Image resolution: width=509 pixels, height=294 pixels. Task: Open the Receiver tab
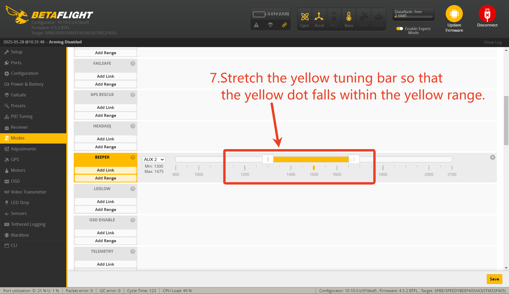(x=33, y=127)
